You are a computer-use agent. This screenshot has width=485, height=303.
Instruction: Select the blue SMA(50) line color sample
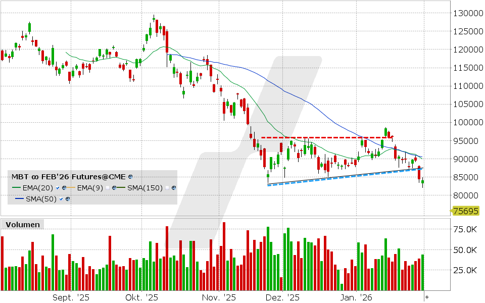[19, 198]
